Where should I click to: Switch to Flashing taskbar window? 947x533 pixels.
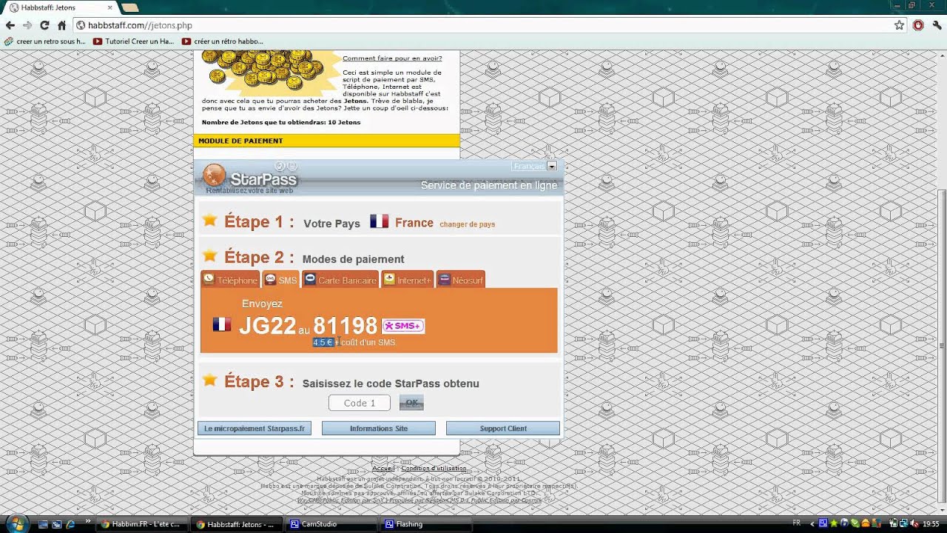(x=426, y=524)
